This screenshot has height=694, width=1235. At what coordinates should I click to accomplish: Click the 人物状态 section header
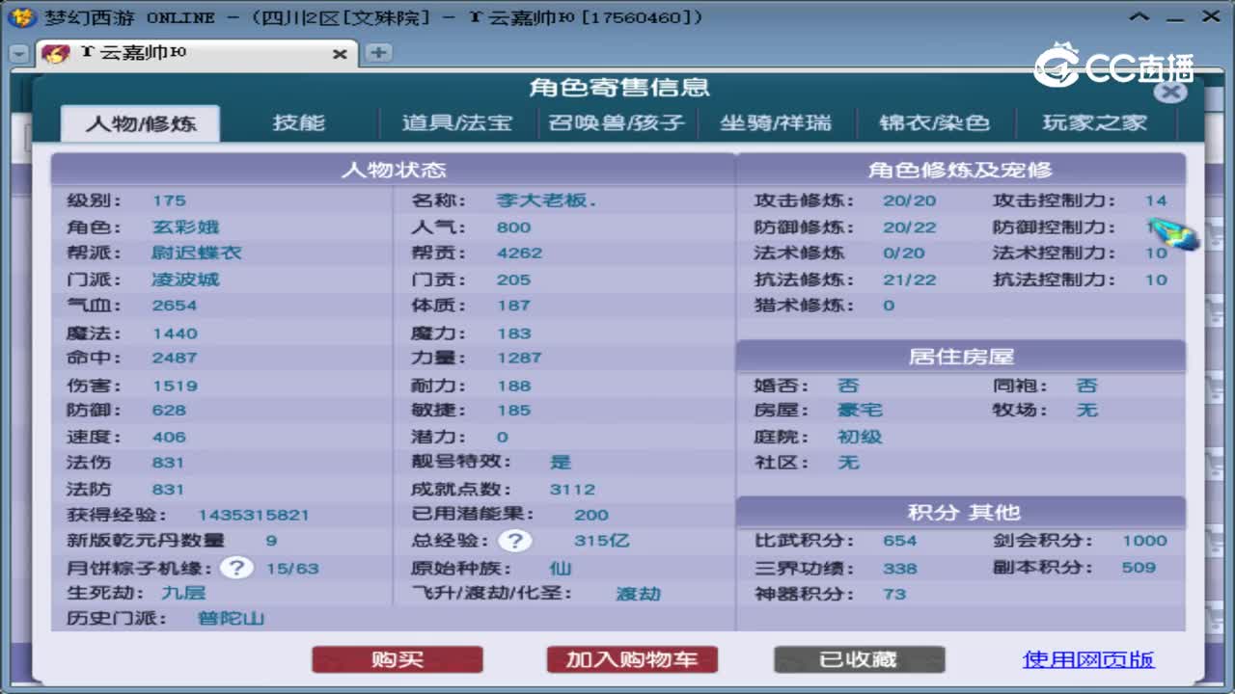(x=394, y=170)
